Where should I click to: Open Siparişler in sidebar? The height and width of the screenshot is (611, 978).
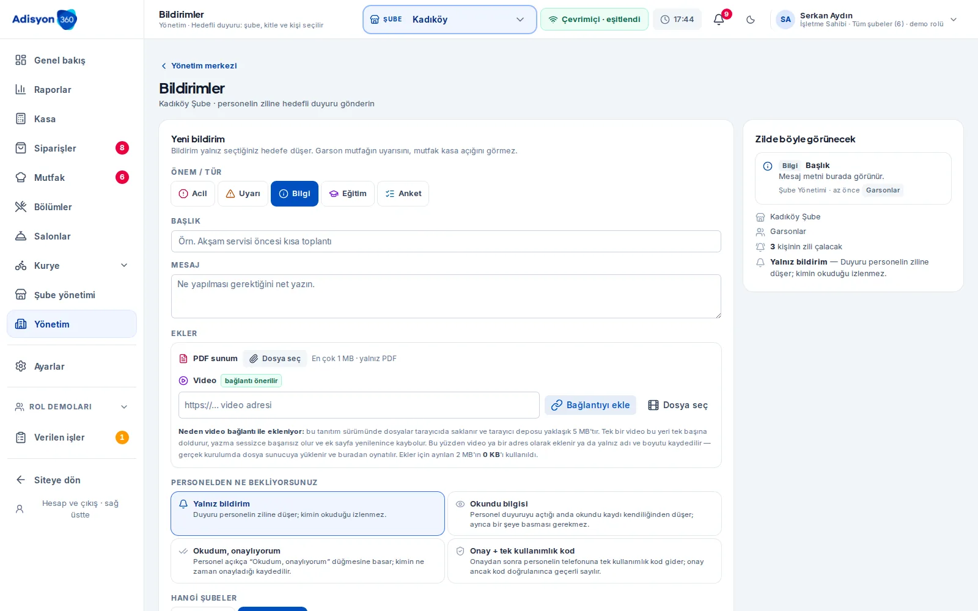(72, 148)
